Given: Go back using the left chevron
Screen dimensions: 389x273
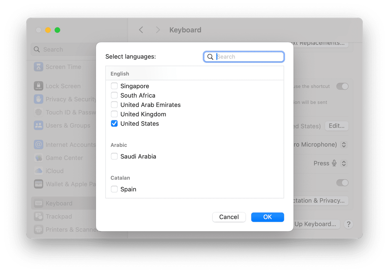Looking at the screenshot, I should coord(141,30).
